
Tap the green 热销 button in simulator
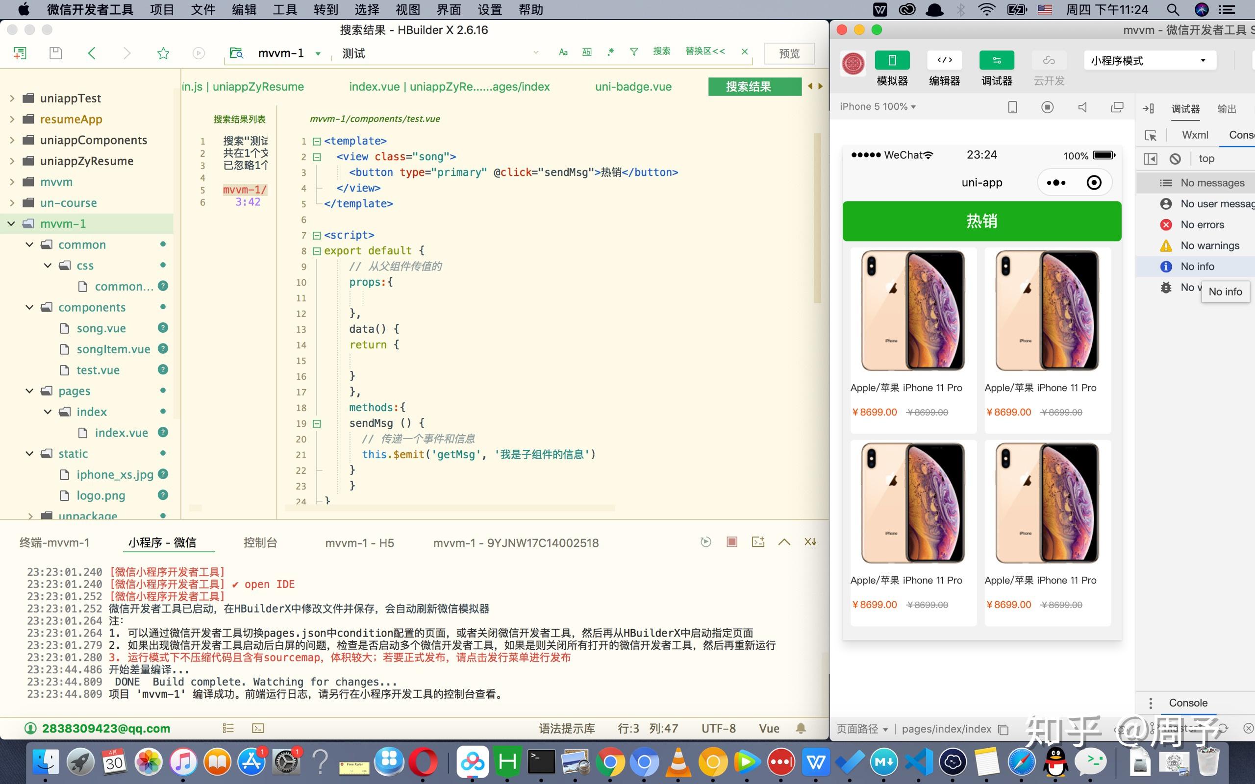982,221
